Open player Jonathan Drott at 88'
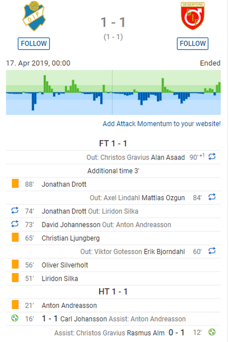 [x=64, y=184]
